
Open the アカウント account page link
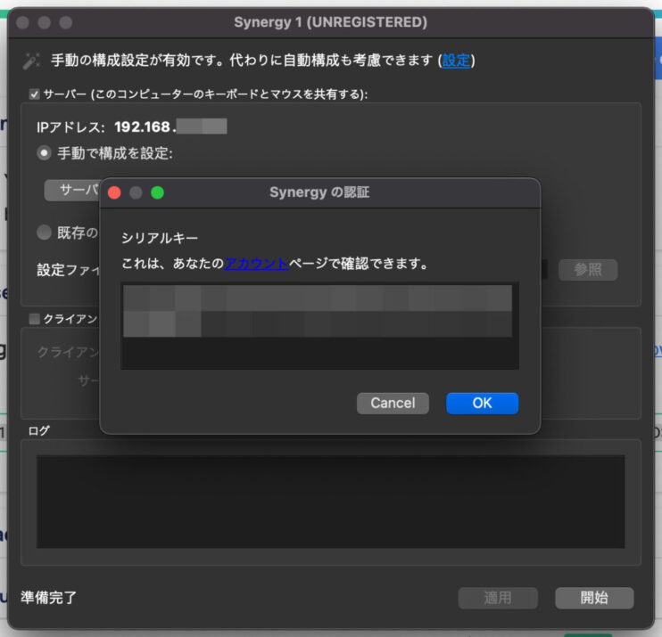pyautogui.click(x=256, y=264)
